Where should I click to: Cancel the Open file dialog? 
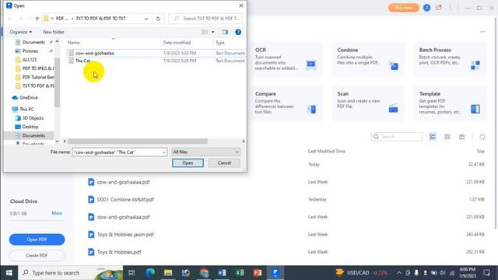(224, 163)
